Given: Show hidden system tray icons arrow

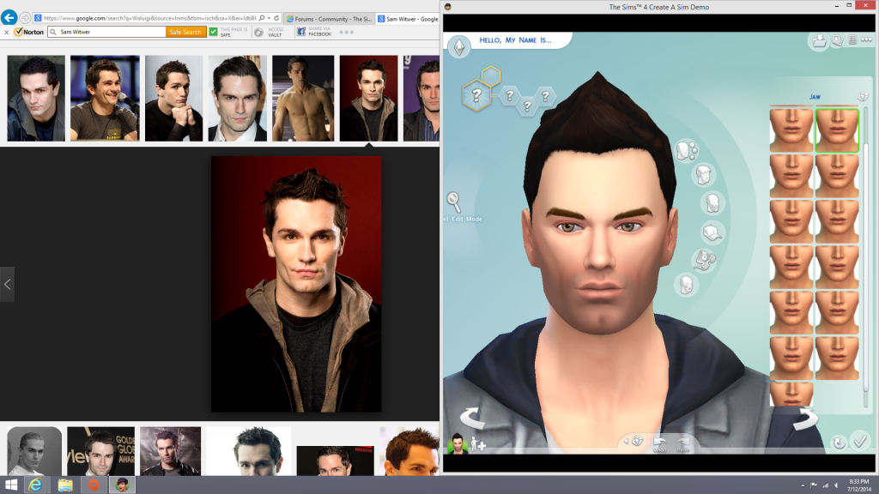Looking at the screenshot, I should [803, 485].
